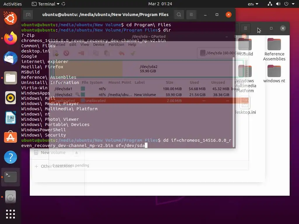
Task: Open the View menu in GParted
Action: [85, 44]
